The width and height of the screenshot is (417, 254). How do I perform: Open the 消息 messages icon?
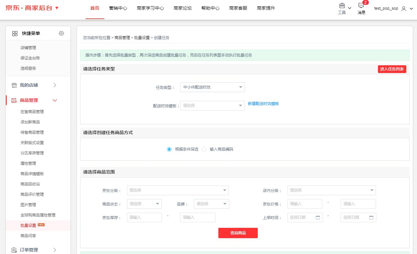[x=361, y=6]
